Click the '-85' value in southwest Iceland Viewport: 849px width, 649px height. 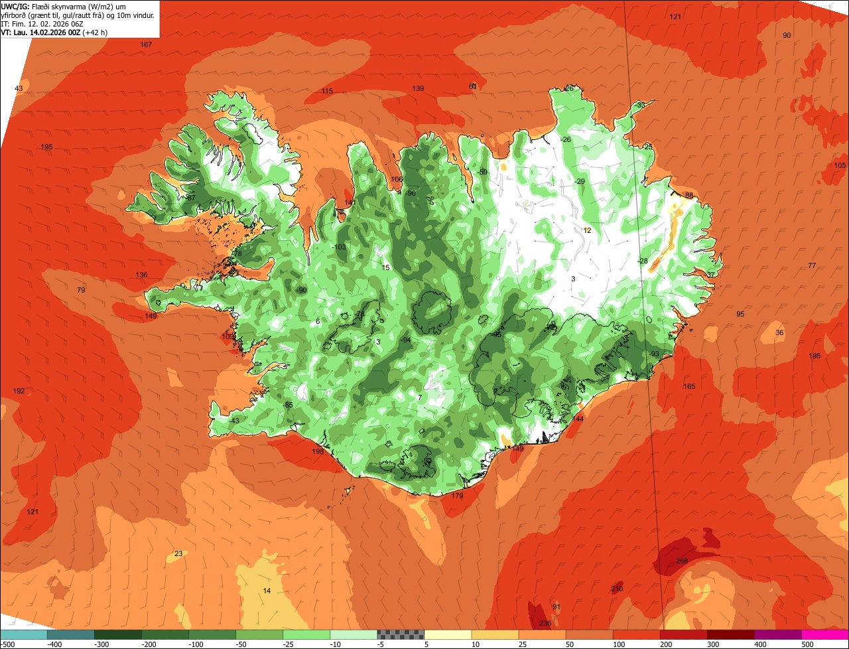[x=287, y=405]
